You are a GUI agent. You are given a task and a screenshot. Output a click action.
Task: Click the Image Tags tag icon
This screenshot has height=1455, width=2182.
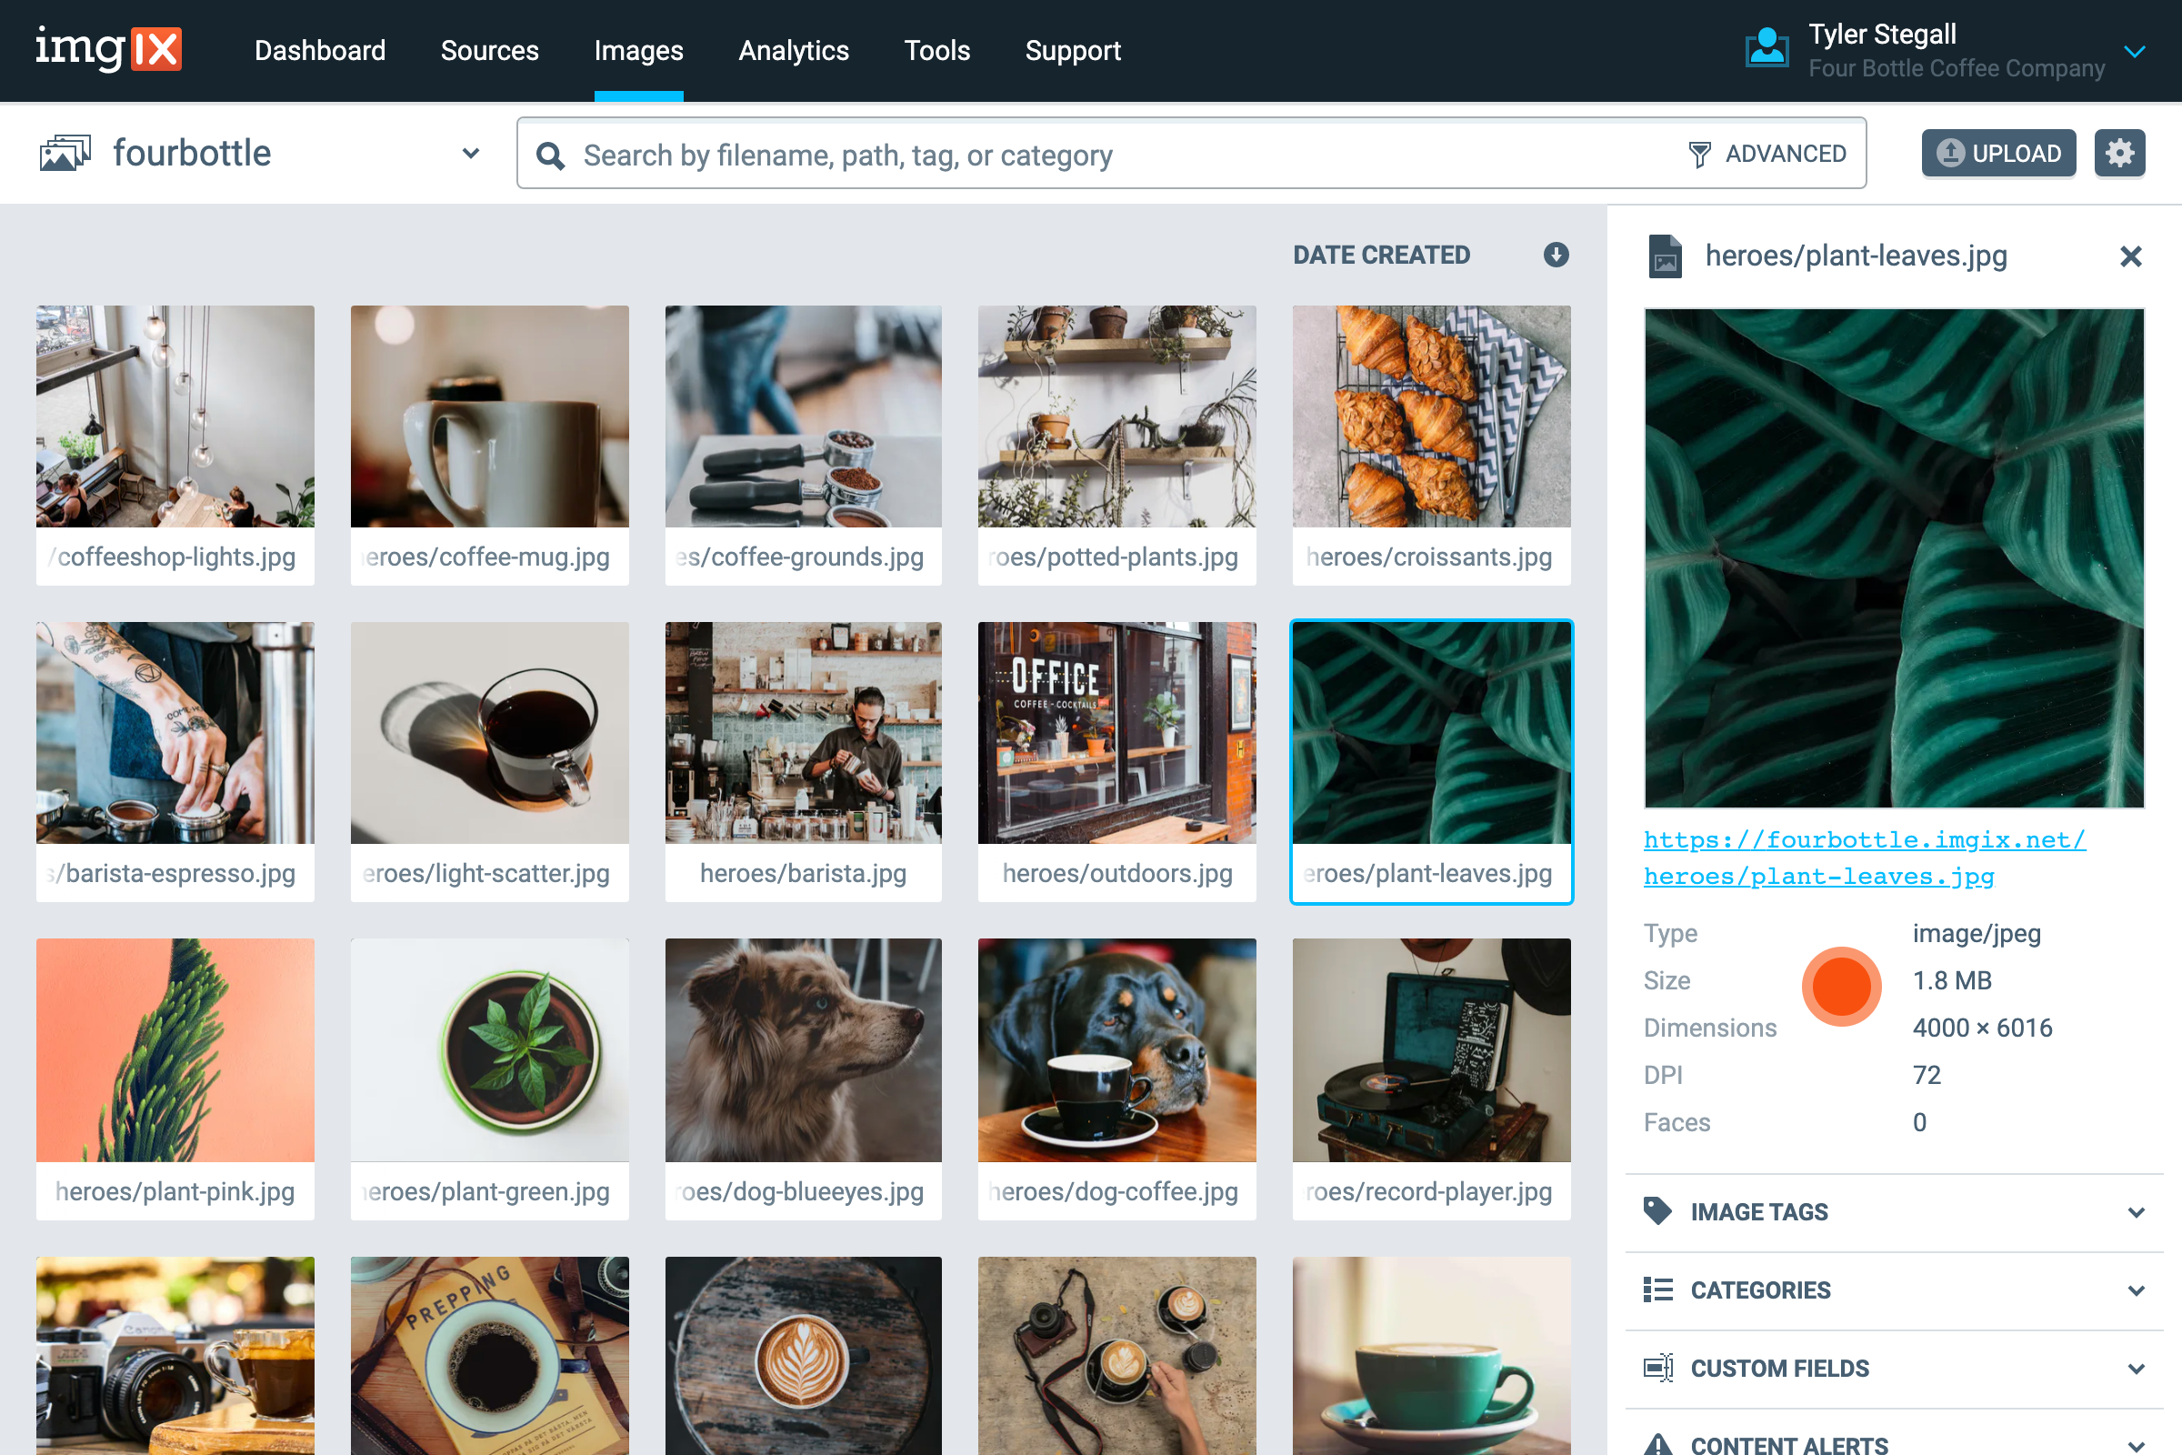pos(1657,1211)
